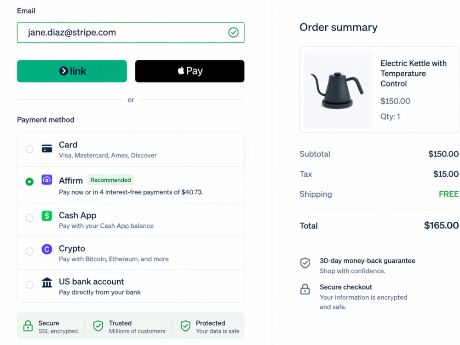
Task: Click the Secure SSL padlock icon
Action: (x=28, y=326)
